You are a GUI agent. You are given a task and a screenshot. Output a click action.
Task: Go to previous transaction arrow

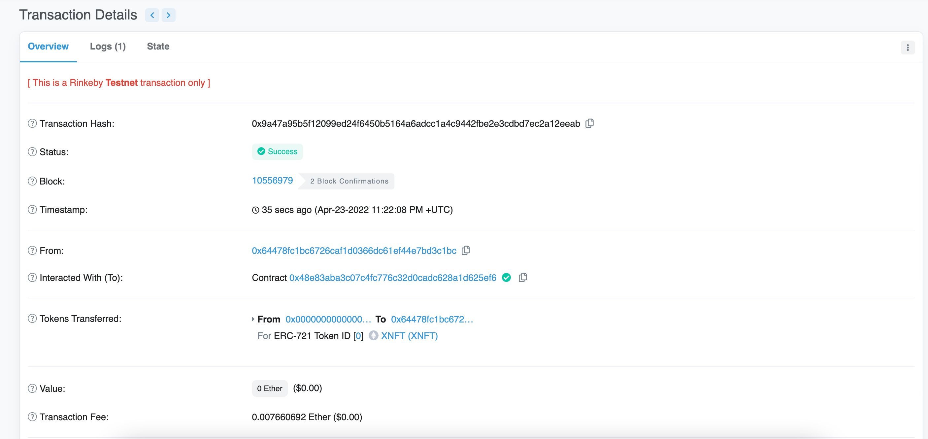point(152,15)
